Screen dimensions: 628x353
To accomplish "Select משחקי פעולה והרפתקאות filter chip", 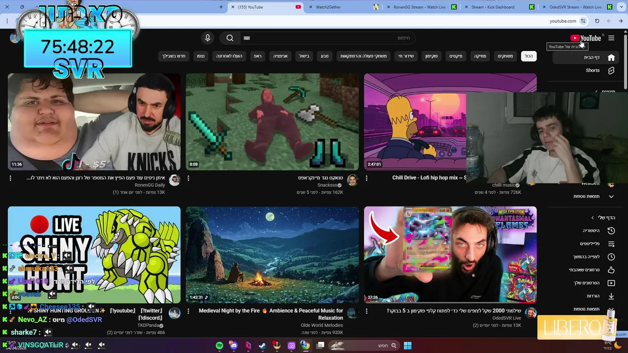I will point(364,56).
